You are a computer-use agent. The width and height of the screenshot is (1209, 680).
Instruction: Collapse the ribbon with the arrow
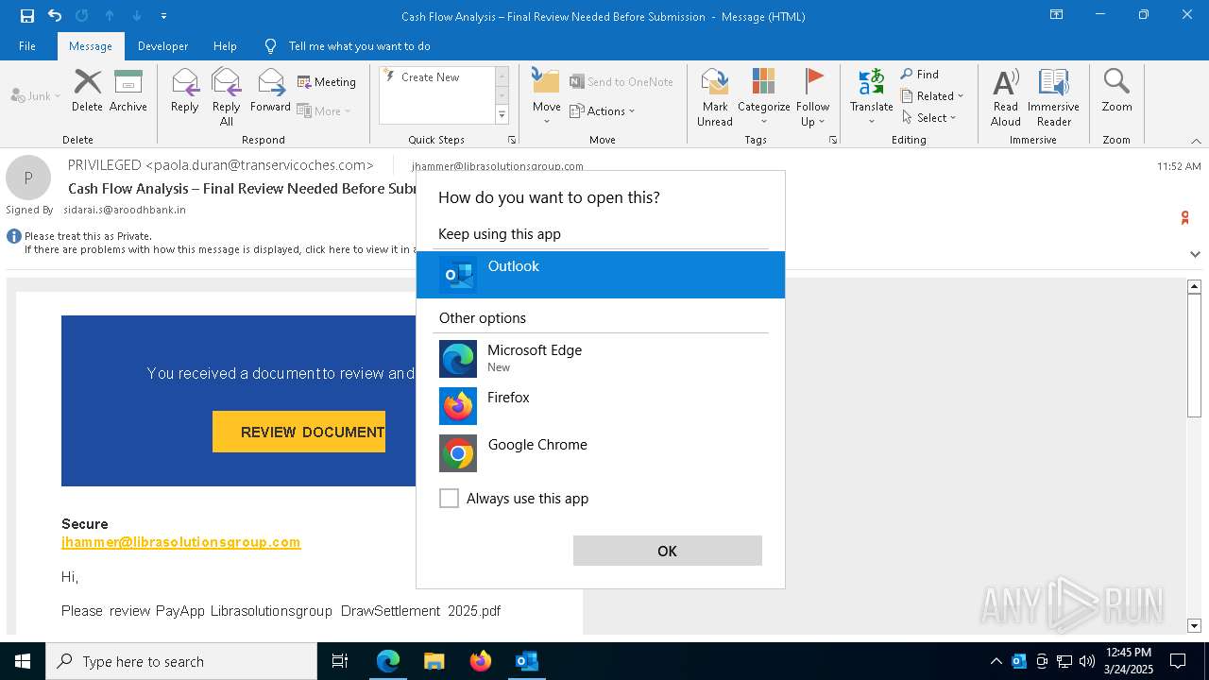1196,141
